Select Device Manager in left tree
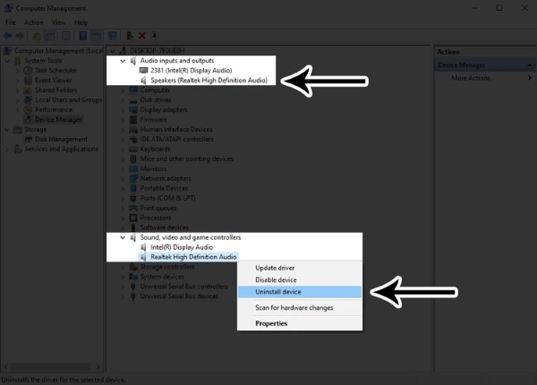The image size is (537, 385). point(58,120)
